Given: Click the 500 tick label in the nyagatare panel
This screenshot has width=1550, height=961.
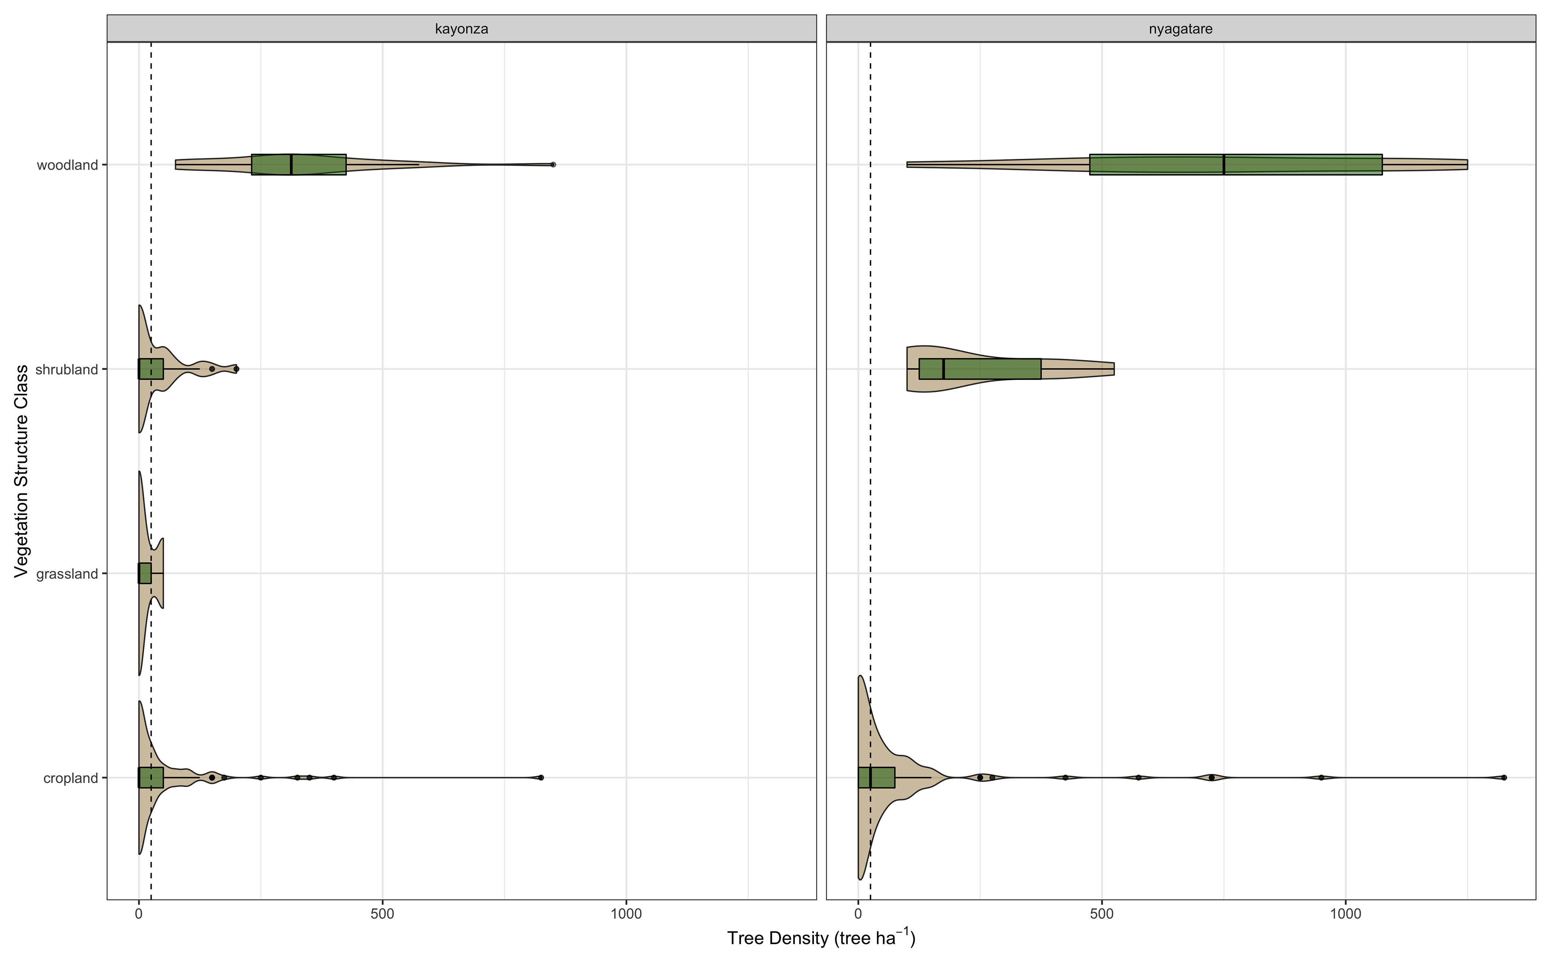Looking at the screenshot, I should [x=1101, y=915].
